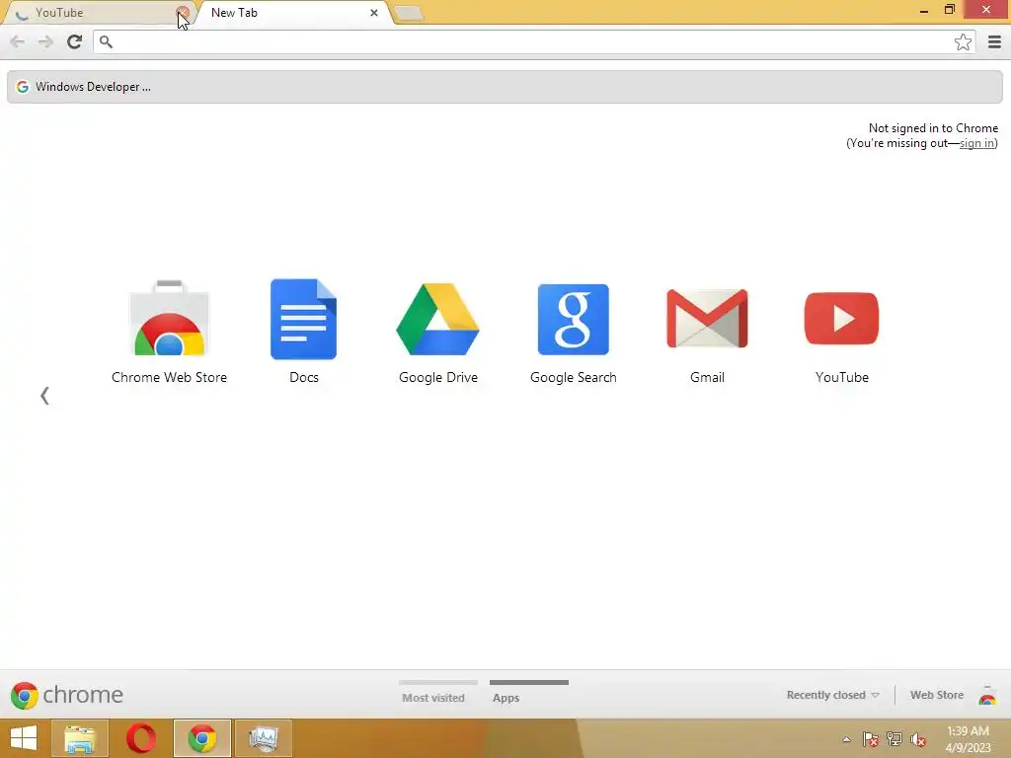Open a new tab with the tab button
Image resolution: width=1011 pixels, height=758 pixels.
click(x=408, y=13)
